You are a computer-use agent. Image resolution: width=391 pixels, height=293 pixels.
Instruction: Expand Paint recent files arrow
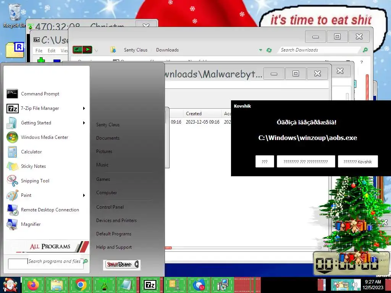coord(84,195)
